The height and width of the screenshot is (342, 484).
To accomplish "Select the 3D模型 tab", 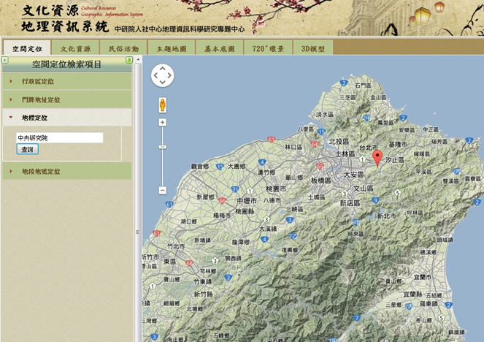I will point(313,48).
